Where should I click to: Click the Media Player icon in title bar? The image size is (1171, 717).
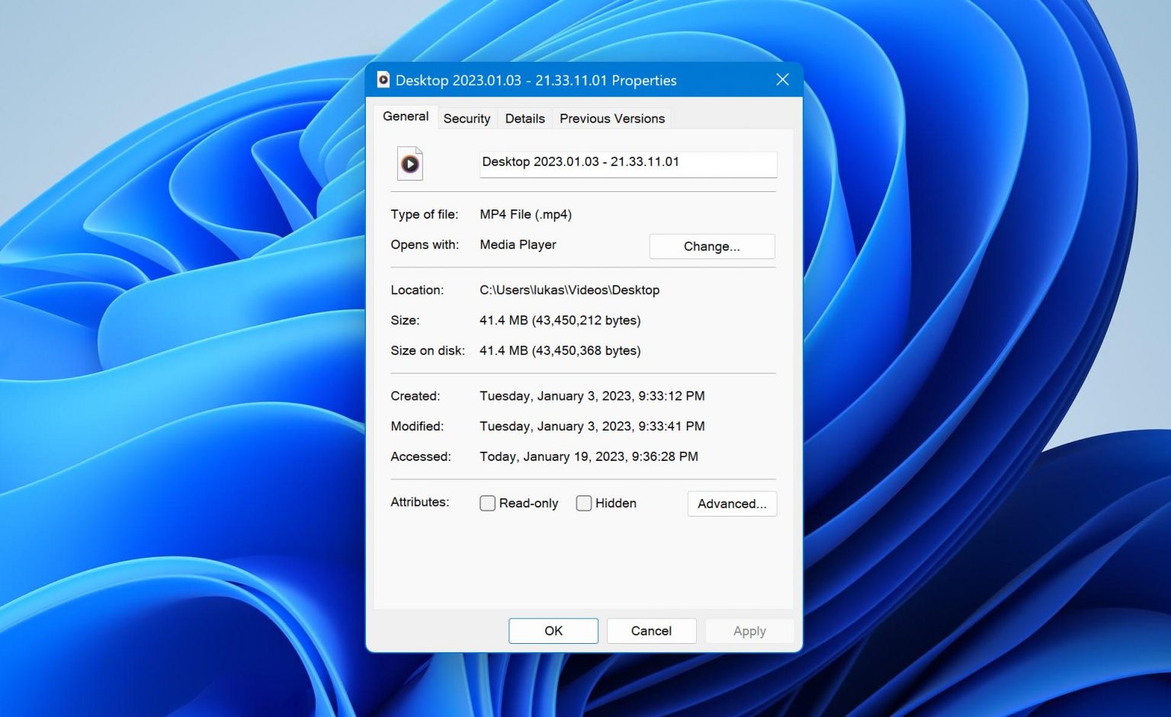click(382, 80)
